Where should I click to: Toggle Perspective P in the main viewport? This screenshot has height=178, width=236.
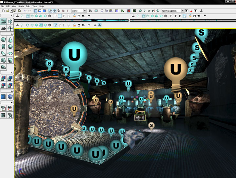[55, 25]
